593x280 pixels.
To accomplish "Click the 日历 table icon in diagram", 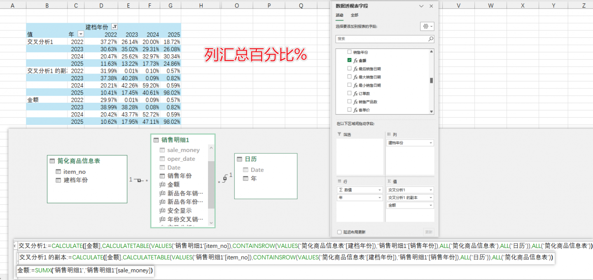I will [240, 159].
